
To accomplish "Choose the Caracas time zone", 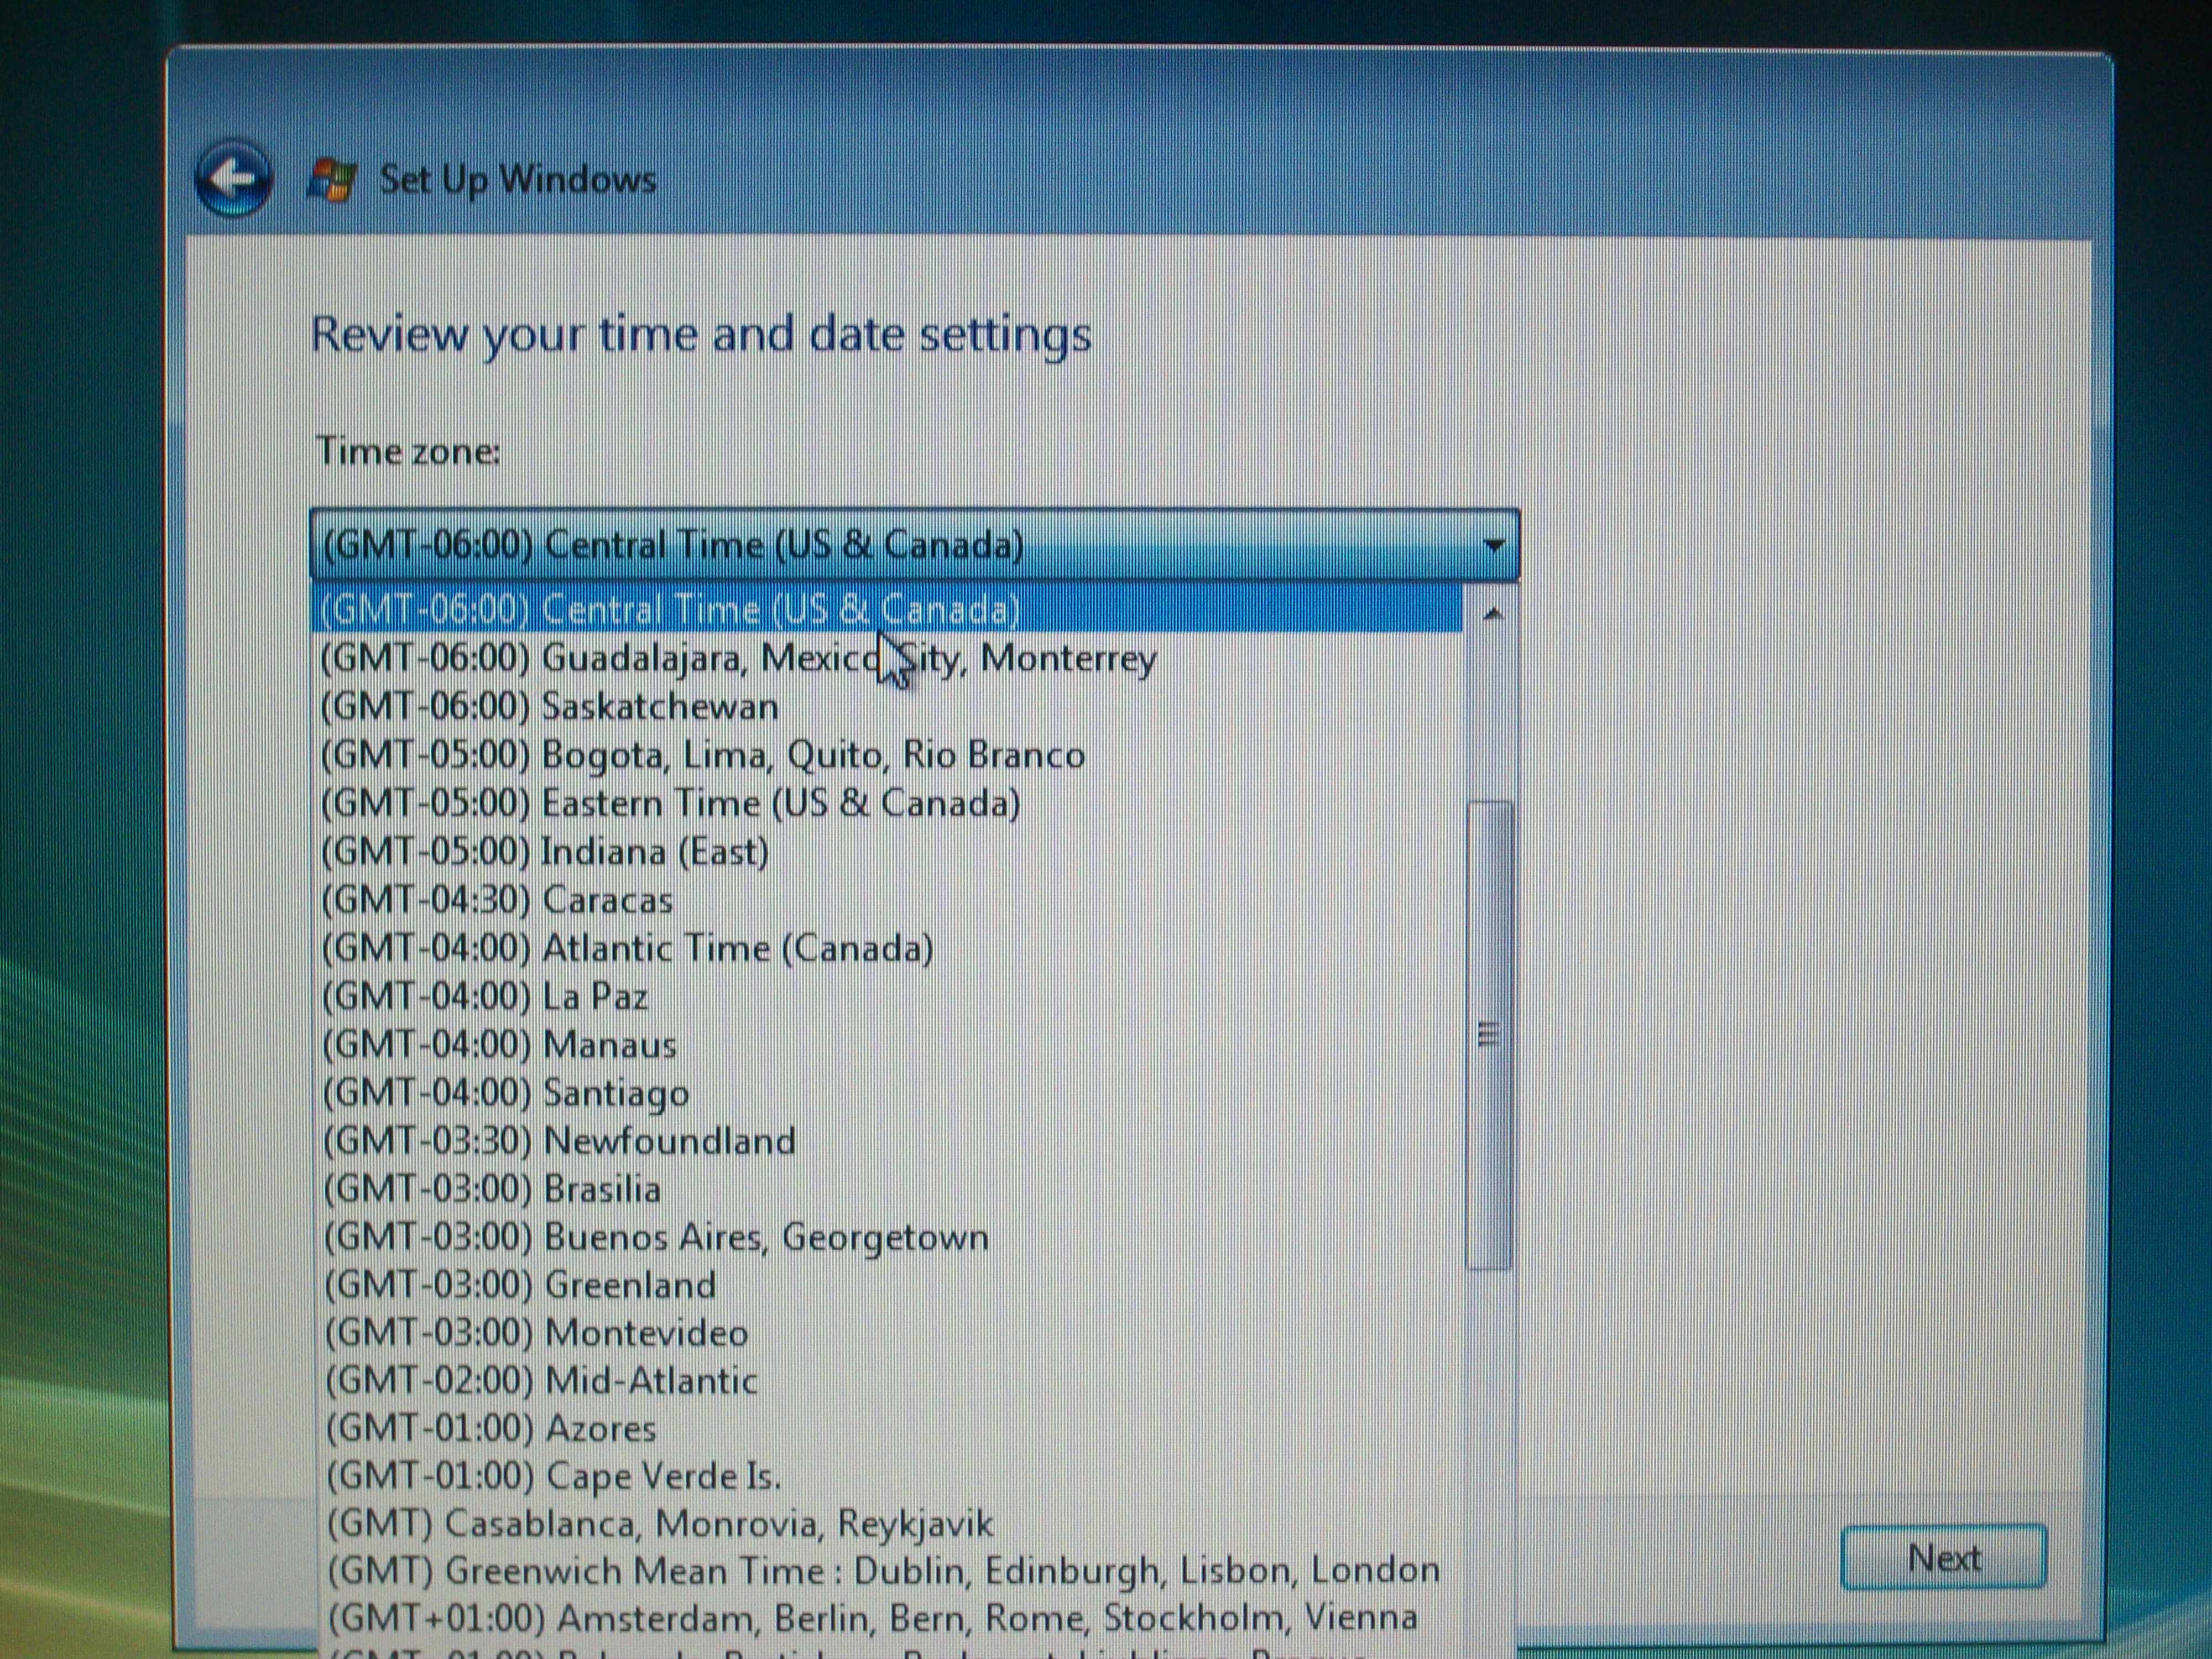I will [888, 900].
